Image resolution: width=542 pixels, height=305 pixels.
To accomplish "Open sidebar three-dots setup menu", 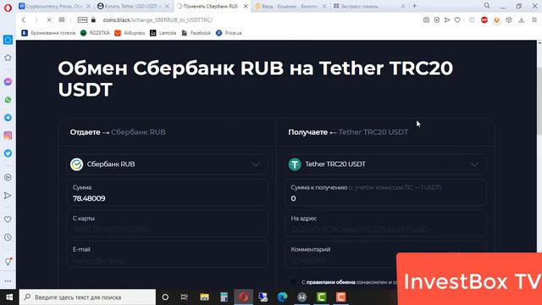I will click(8, 281).
